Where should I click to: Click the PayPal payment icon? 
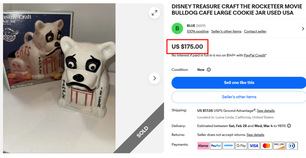[216, 146]
